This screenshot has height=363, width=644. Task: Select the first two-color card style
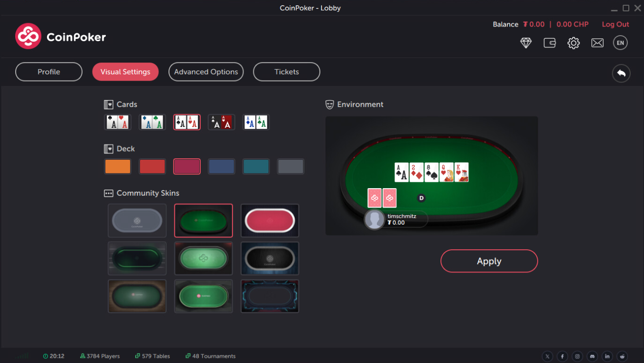pos(118,122)
